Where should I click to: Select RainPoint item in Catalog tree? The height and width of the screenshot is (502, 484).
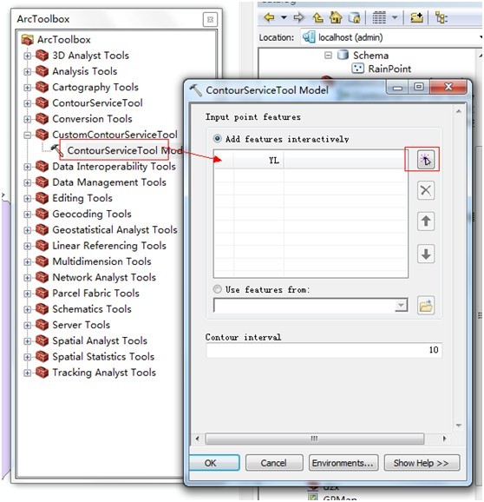(x=389, y=69)
